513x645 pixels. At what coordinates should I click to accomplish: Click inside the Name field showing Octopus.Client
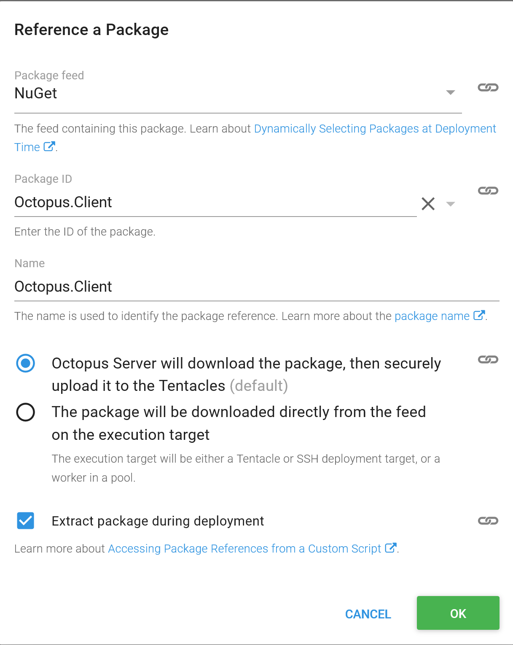169,286
